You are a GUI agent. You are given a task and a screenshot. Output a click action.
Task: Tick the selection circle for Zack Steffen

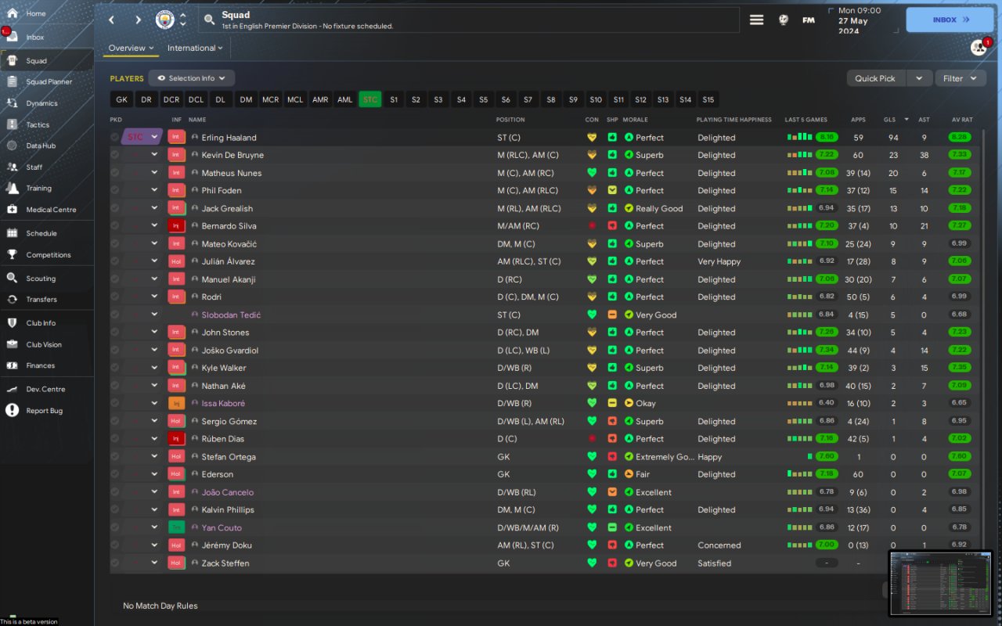coord(115,563)
